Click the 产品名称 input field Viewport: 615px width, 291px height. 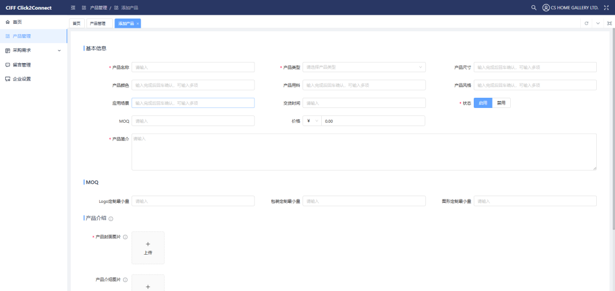tap(193, 67)
